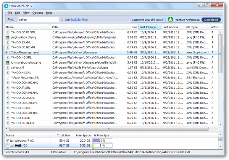Sort results by Name column header
Screen dimensions: 229x160
28,27
